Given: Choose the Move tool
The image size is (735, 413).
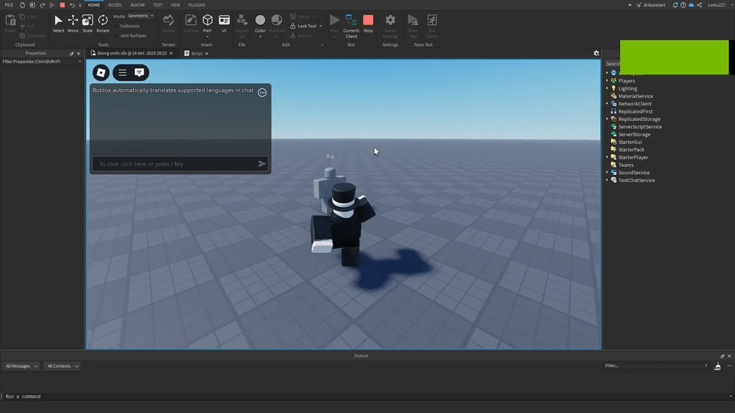Looking at the screenshot, I should (x=72, y=24).
